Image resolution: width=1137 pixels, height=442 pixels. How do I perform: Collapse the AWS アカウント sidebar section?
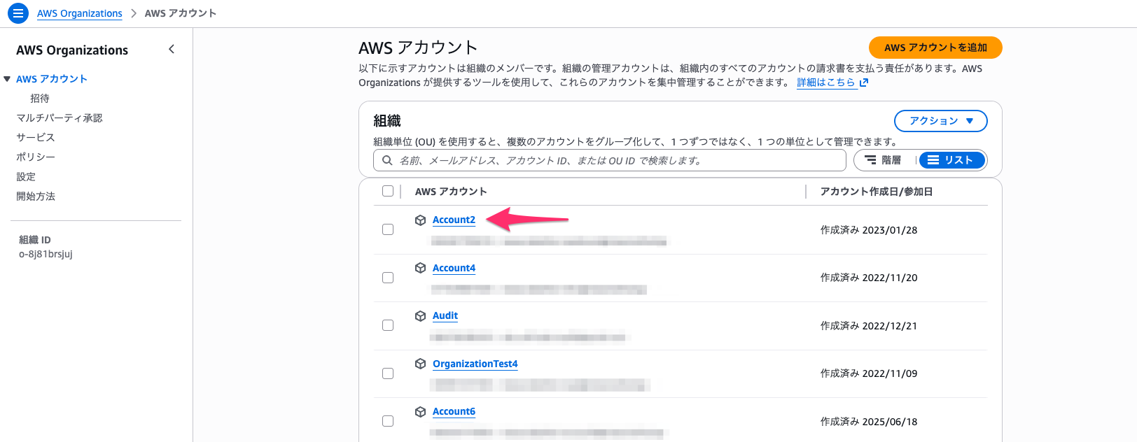[7, 78]
